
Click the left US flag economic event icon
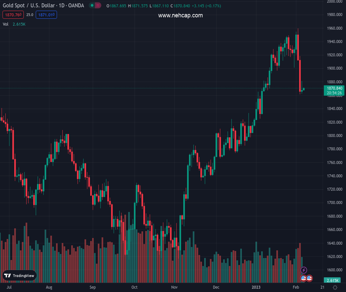point(304,278)
